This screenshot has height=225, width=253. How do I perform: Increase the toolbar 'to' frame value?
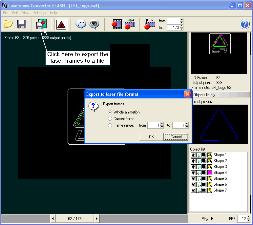tap(182, 26)
